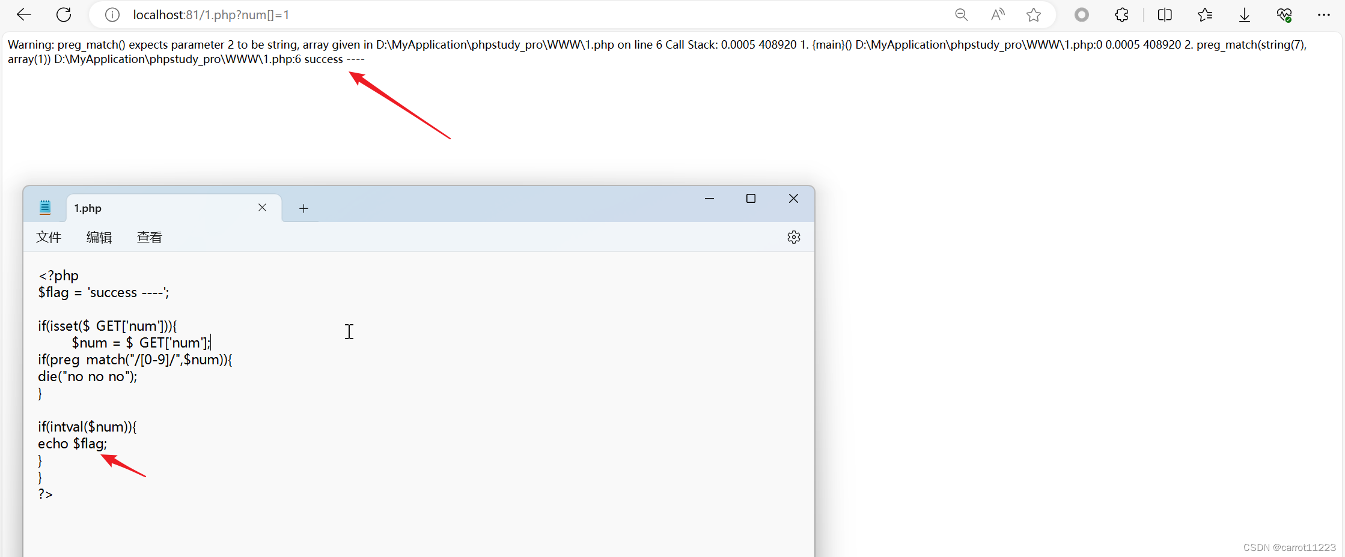
Task: Open the 文件 menu in Notepad
Action: tap(49, 237)
